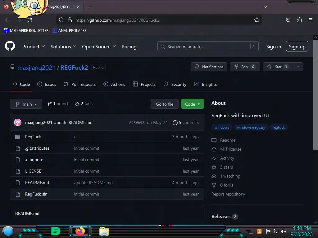Open commit hash 845fb58
This screenshot has height=238, width=318.
(137, 123)
